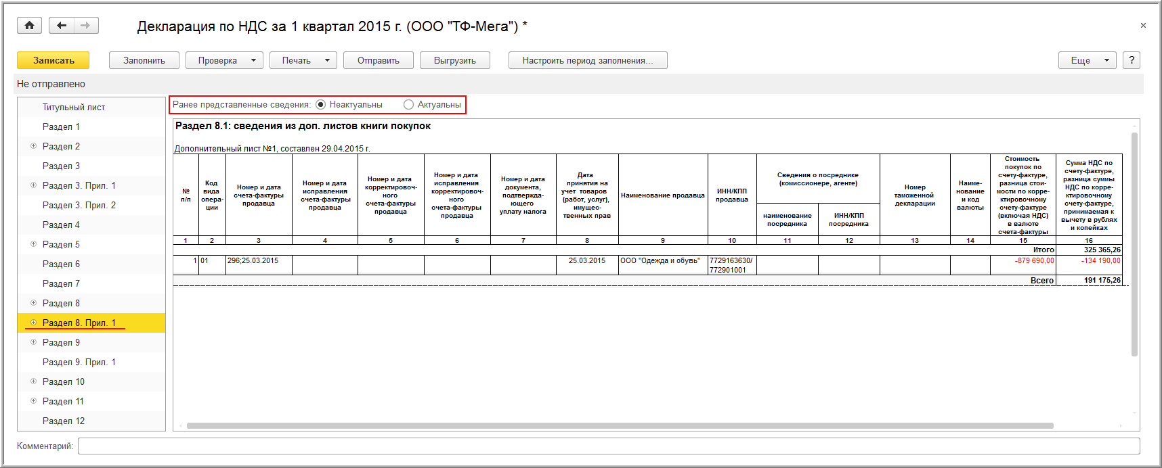The height and width of the screenshot is (468, 1162).
Task: Expand Раздел 2 plus icon
Action: coord(33,146)
